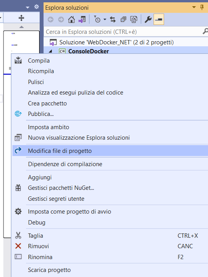The width and height of the screenshot is (208, 277).
Task: Click the pending changes filter clock icon
Action: coord(97,19)
